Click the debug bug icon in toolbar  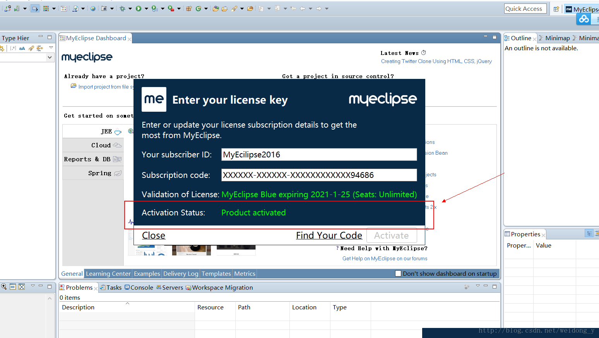123,9
